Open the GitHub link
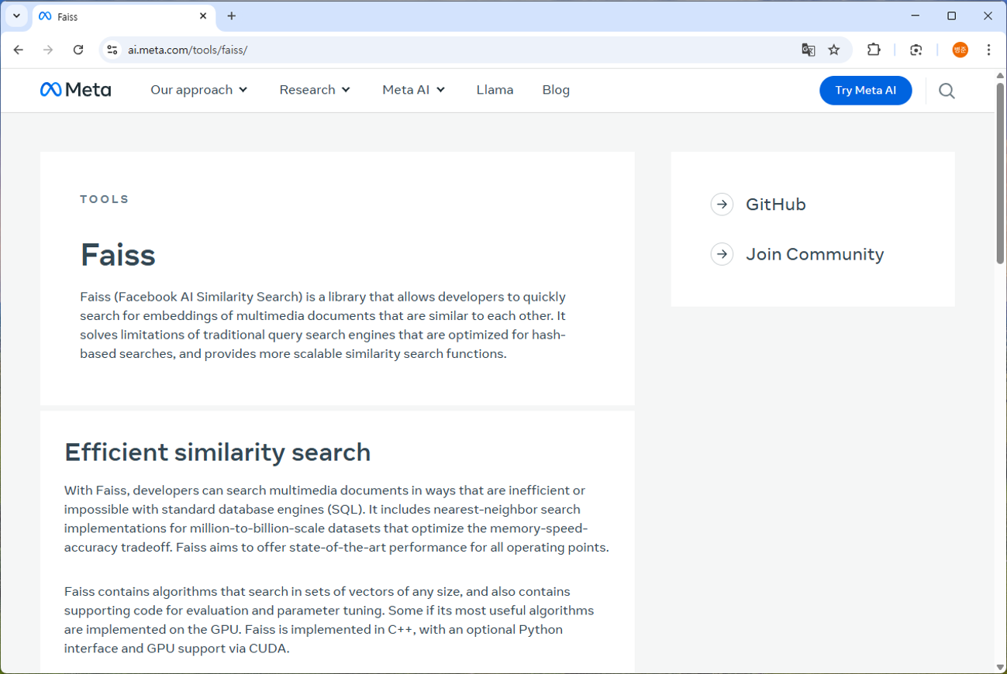This screenshot has width=1007, height=674. (x=776, y=205)
